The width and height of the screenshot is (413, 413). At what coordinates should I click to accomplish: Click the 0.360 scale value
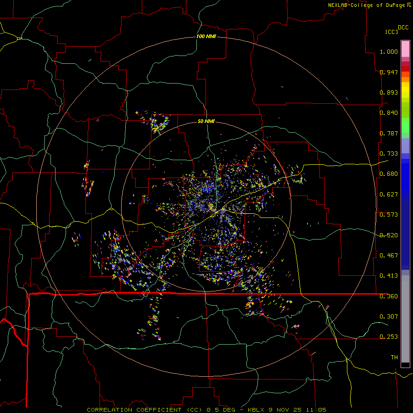coord(389,296)
